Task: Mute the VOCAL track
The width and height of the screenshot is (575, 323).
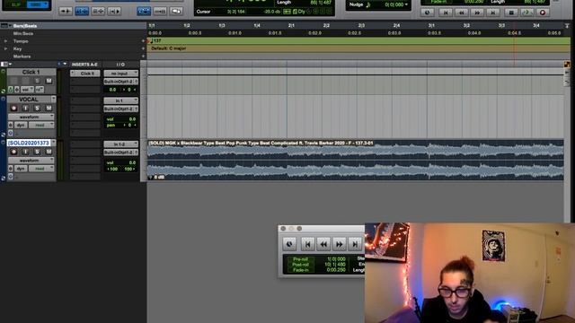Action: point(49,108)
